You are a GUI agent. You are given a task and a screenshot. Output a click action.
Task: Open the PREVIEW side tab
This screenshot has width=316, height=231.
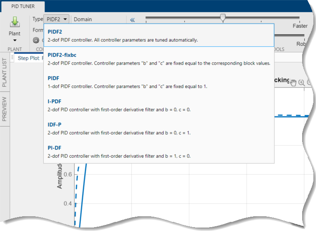point(5,109)
